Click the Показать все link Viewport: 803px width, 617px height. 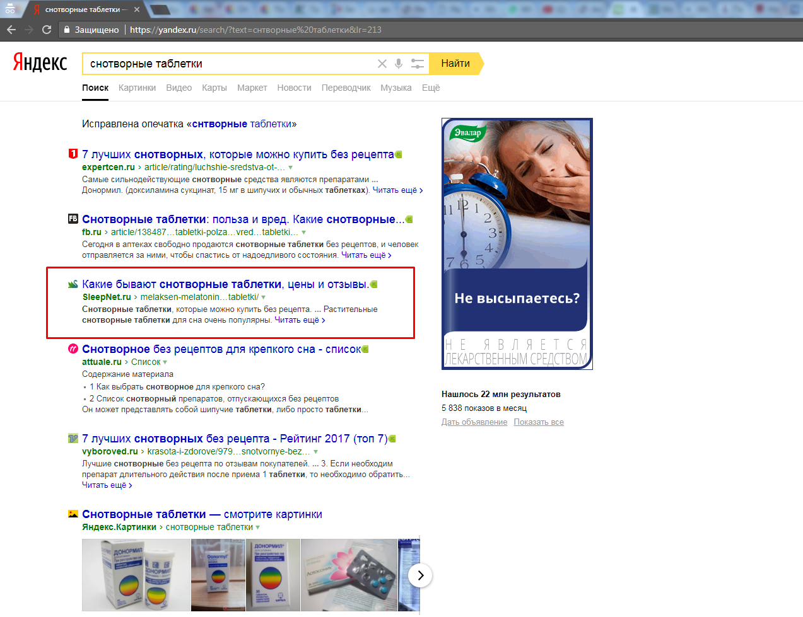pos(539,422)
